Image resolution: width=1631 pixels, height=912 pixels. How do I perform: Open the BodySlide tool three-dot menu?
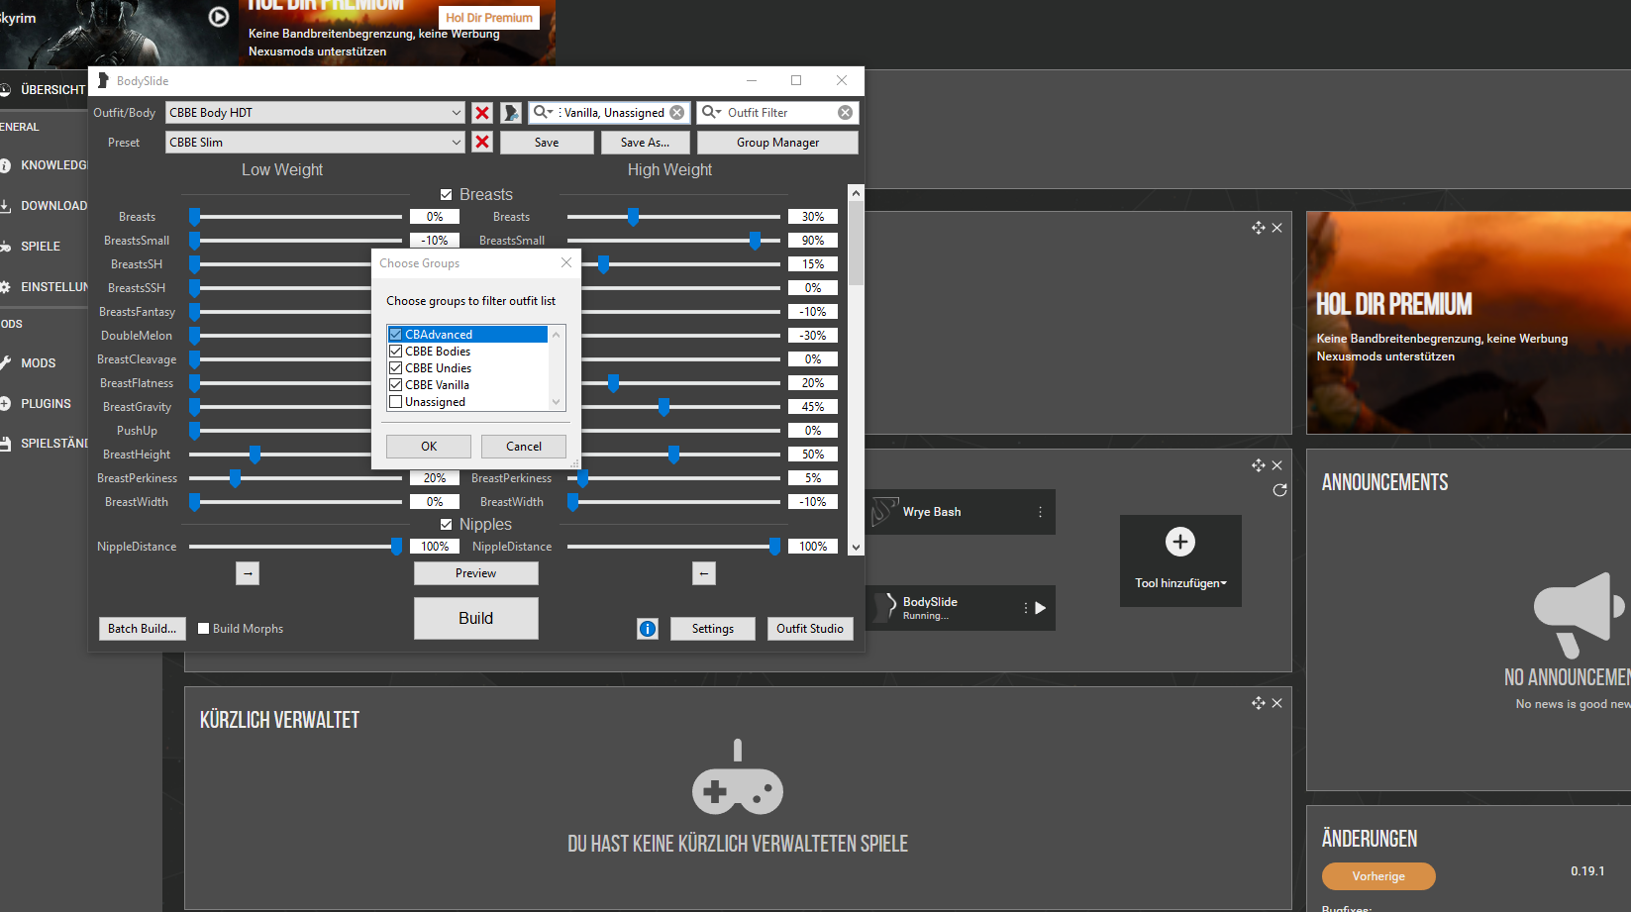pos(1025,608)
